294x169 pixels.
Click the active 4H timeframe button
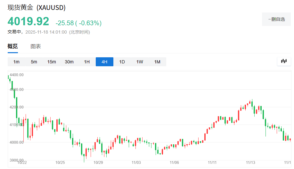click(104, 62)
